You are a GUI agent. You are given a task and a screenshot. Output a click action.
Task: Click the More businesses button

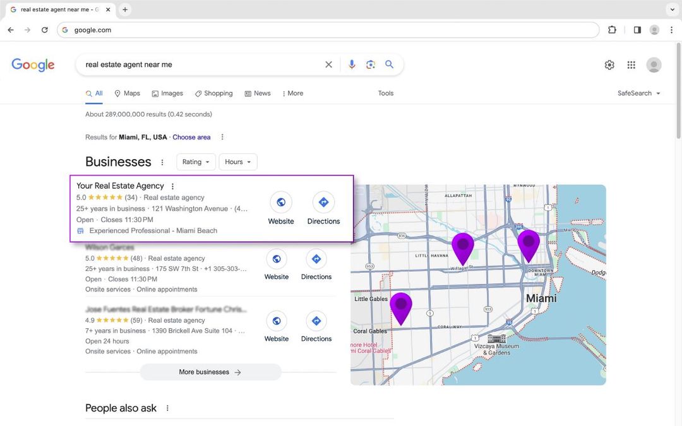(x=210, y=372)
